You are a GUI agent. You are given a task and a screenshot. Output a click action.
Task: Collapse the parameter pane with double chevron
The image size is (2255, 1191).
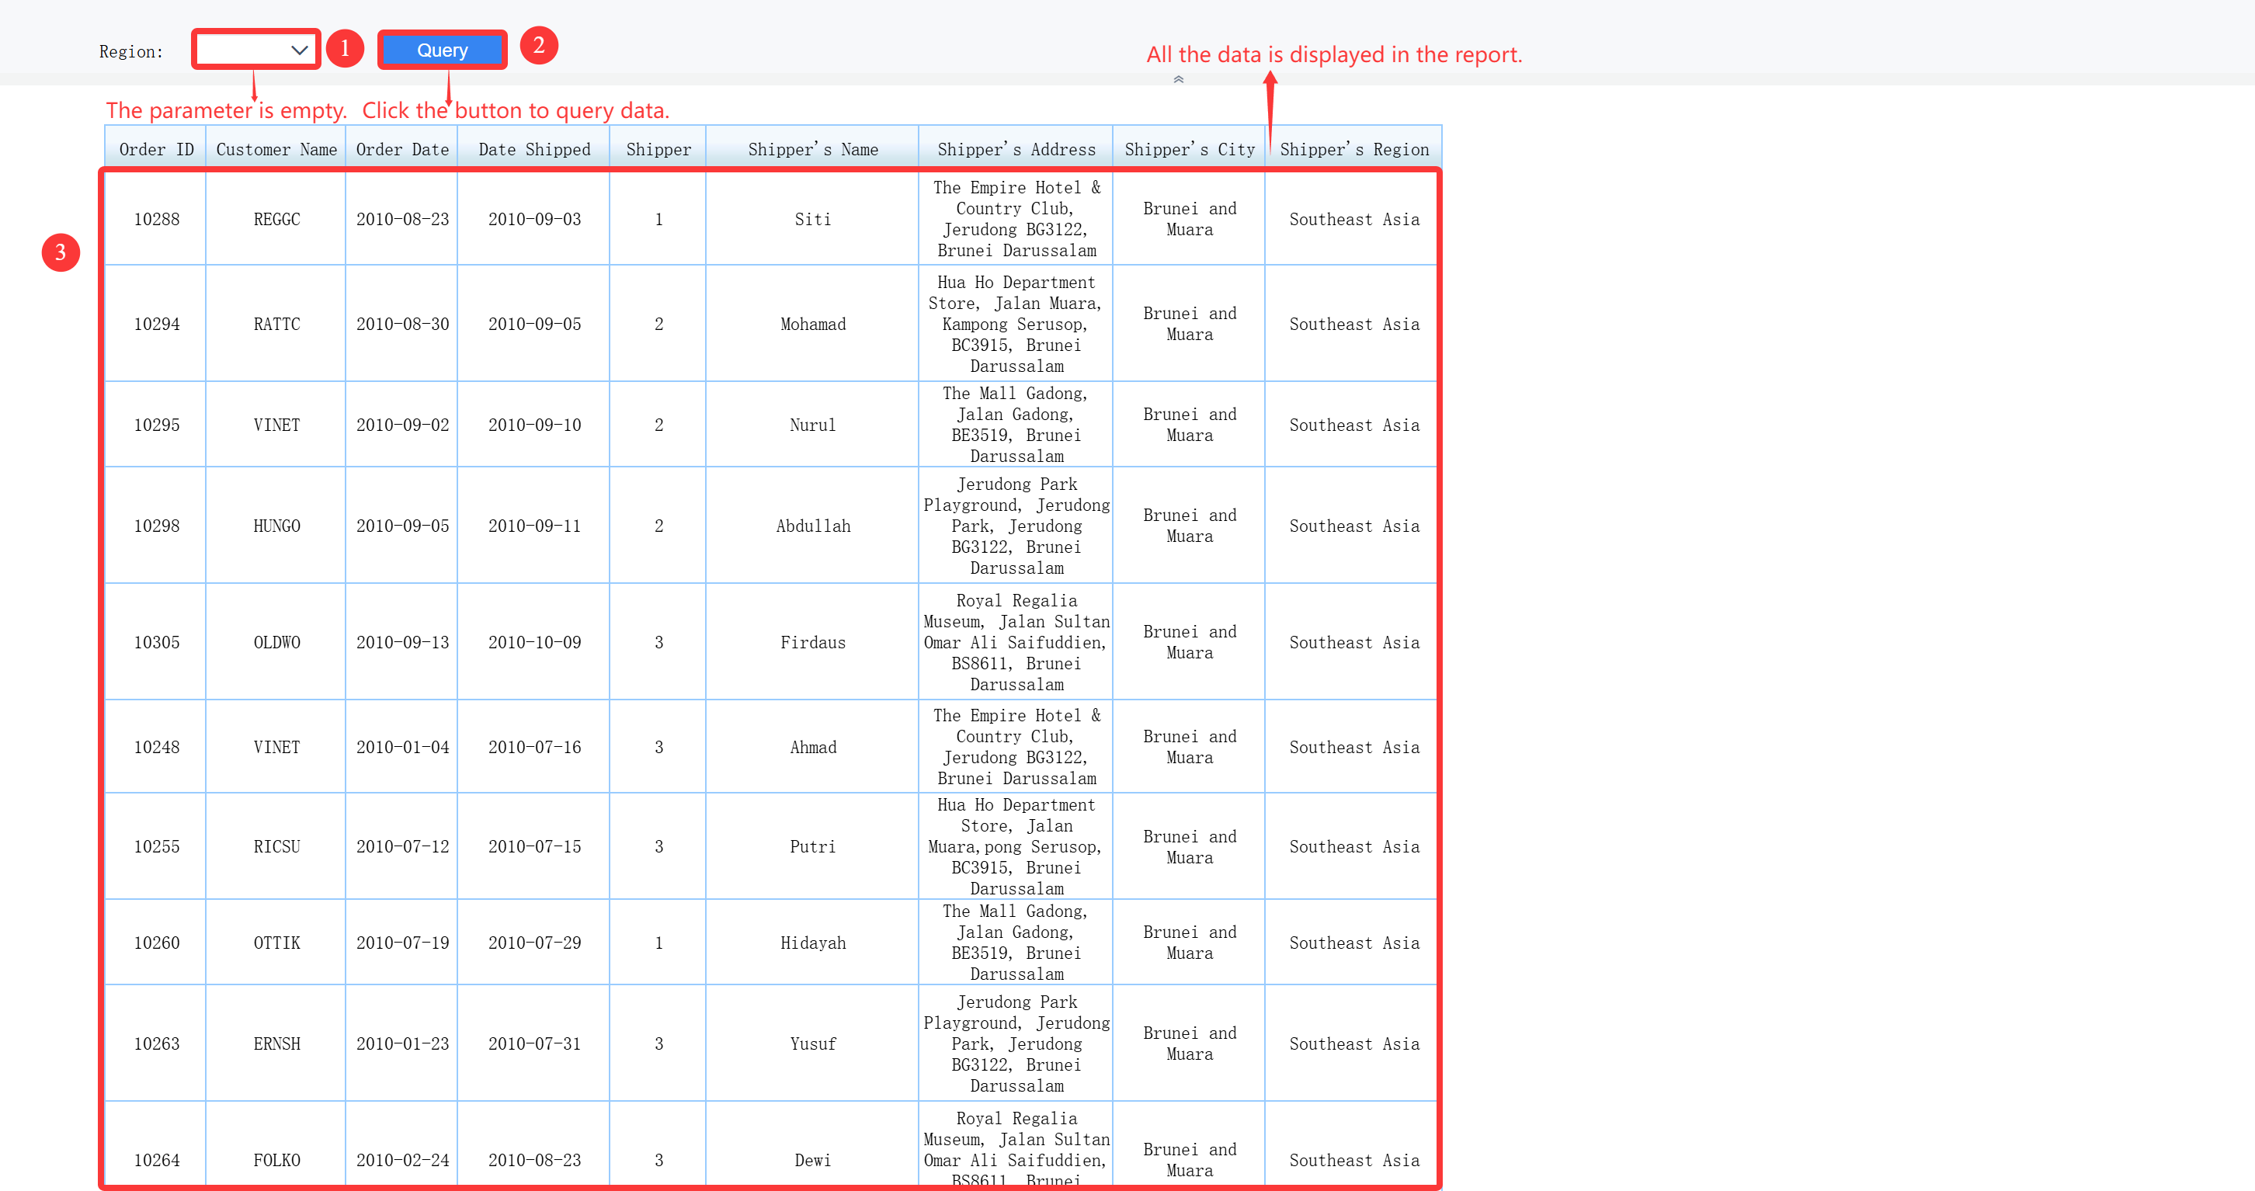coord(1178,80)
